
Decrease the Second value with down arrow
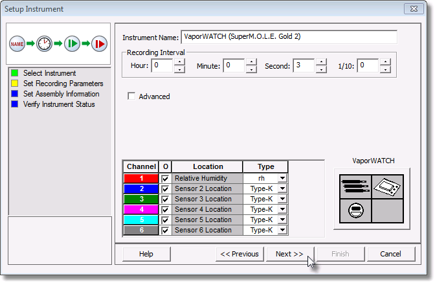[x=321, y=69]
